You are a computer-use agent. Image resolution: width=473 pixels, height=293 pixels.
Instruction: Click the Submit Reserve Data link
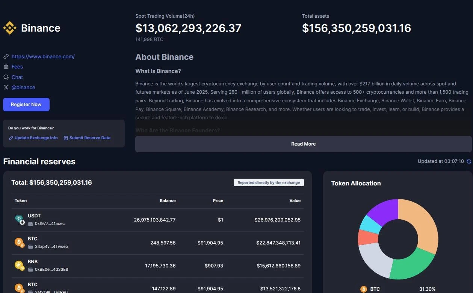pyautogui.click(x=90, y=138)
